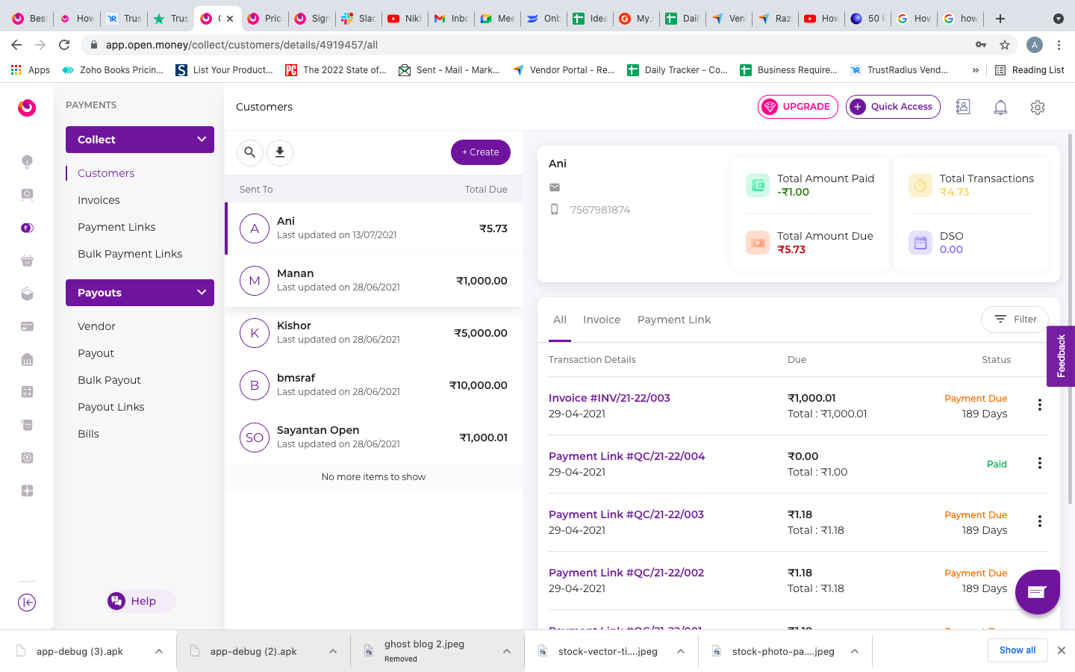Open three-dot menu for Payment Link #QC/21-22/004

[1039, 463]
